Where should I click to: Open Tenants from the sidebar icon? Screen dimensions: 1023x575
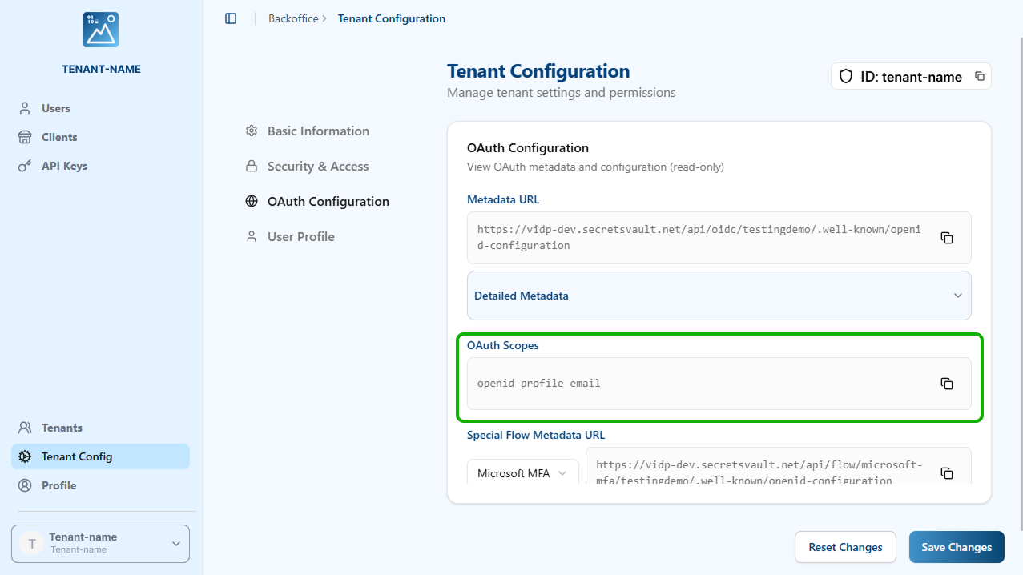[25, 428]
